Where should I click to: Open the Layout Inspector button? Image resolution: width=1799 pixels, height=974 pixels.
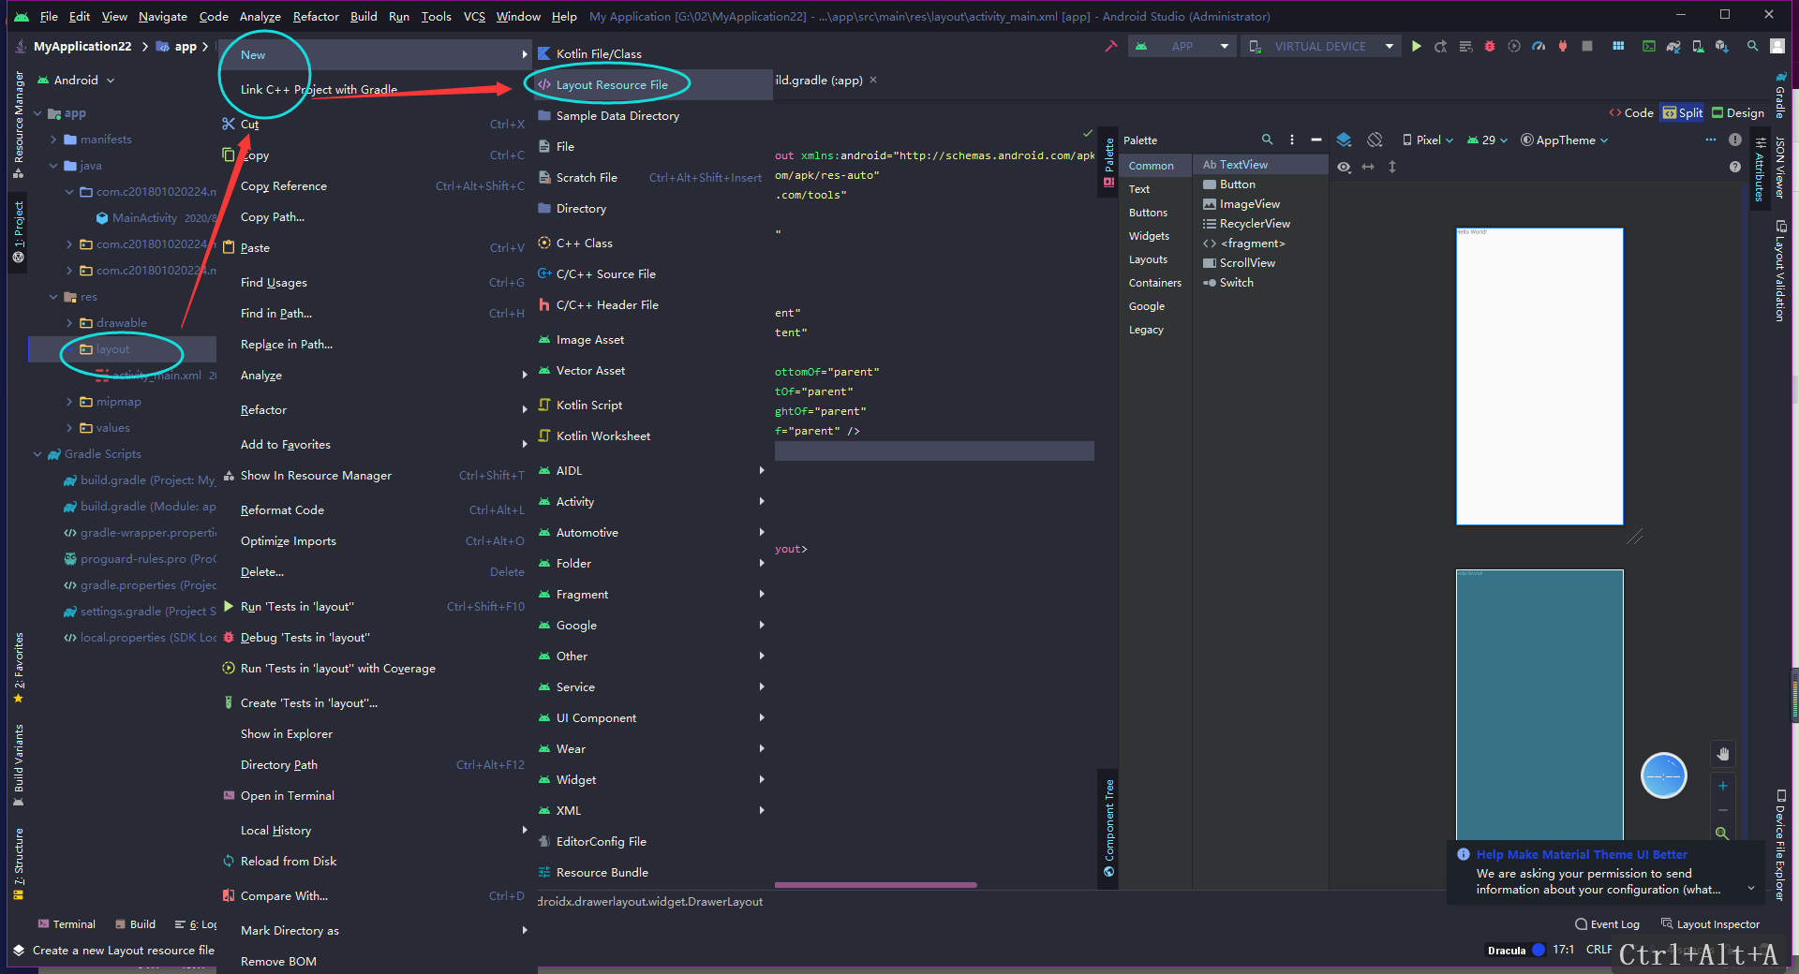pyautogui.click(x=1711, y=924)
